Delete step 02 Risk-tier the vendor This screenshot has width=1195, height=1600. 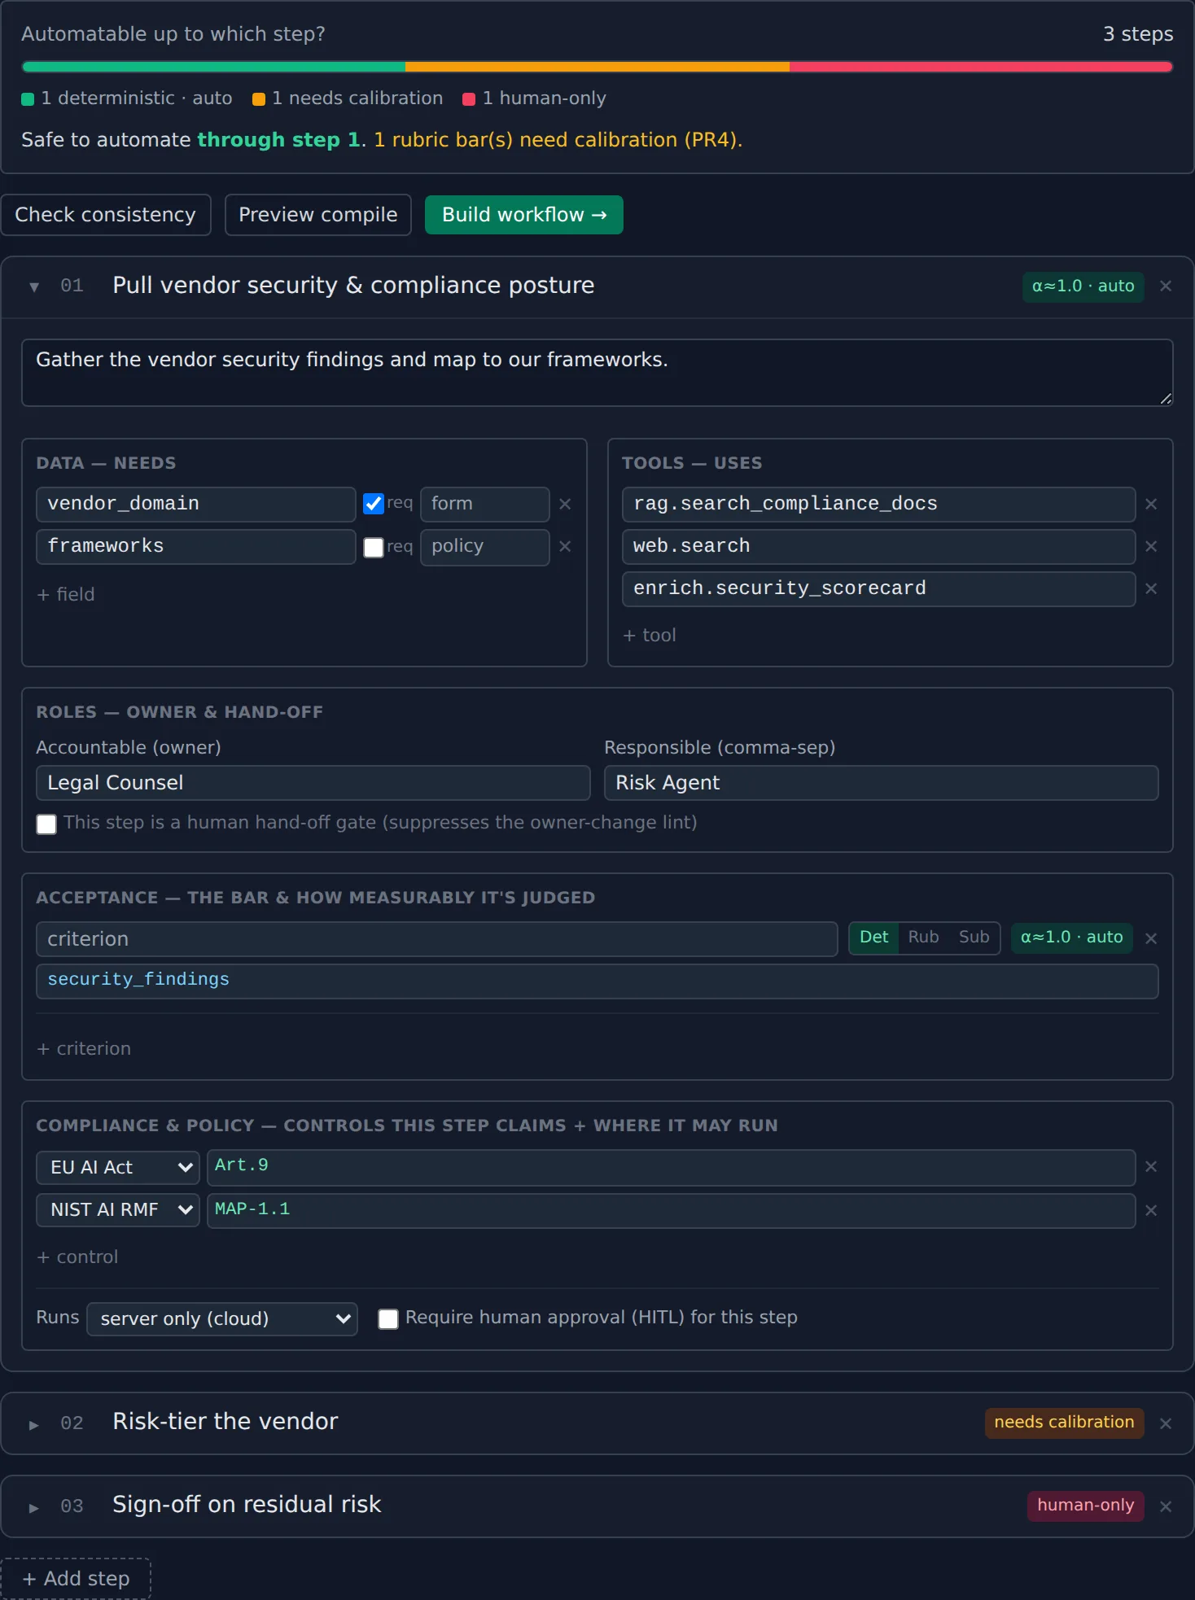[1166, 1423]
